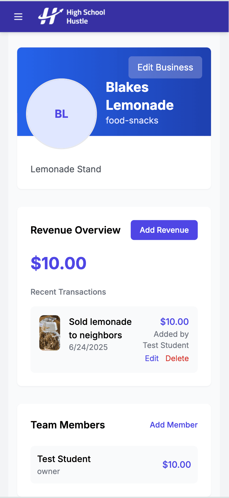Click the food-snacks category label
This screenshot has height=498, width=229.
[x=132, y=120]
